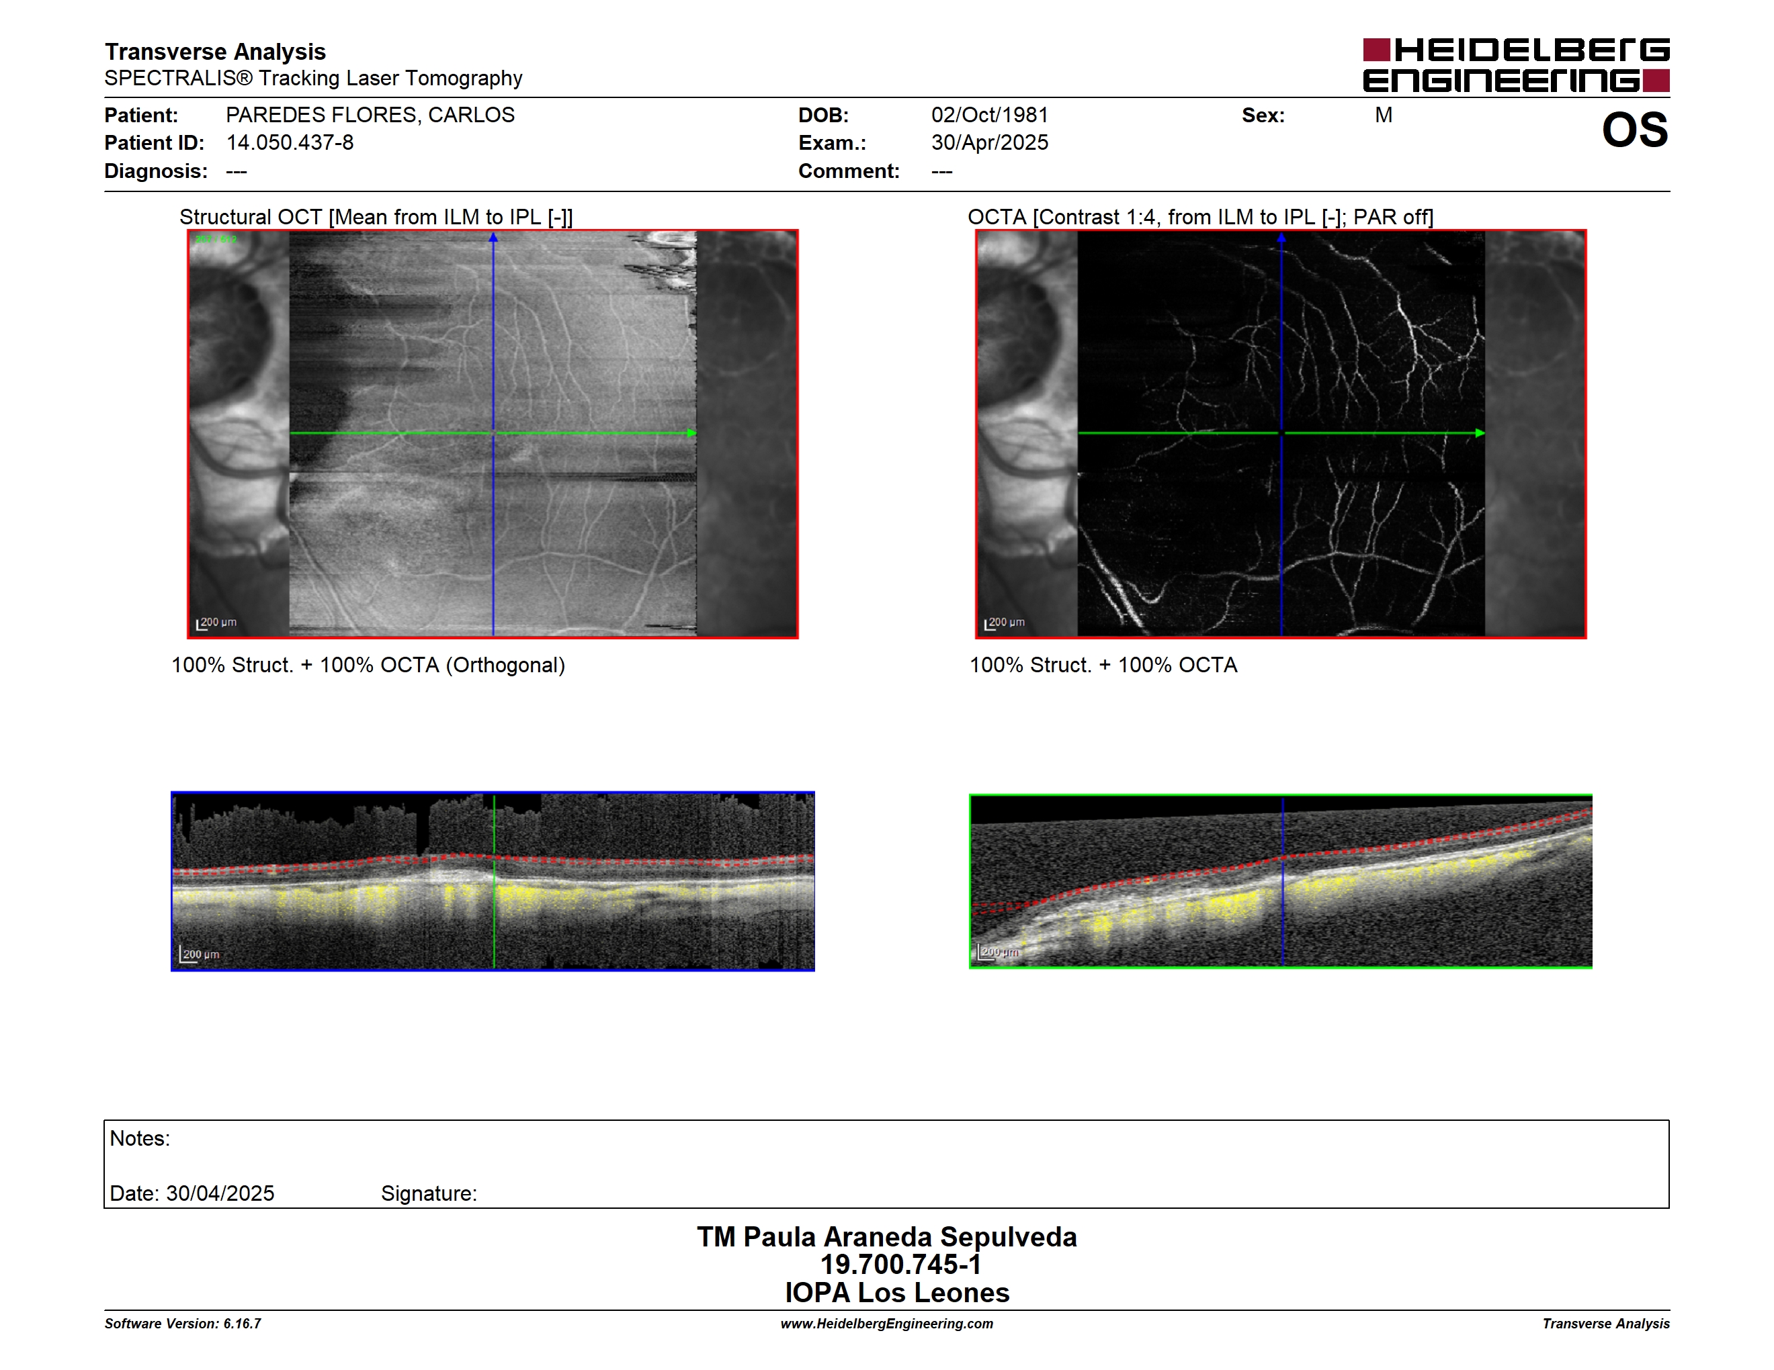Click the ID number 19.700.745-1
The width and height of the screenshot is (1774, 1370).
[900, 1265]
